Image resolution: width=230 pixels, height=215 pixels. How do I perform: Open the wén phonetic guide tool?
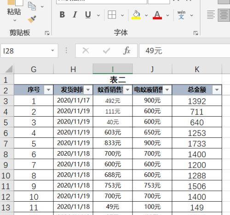[x=181, y=15]
